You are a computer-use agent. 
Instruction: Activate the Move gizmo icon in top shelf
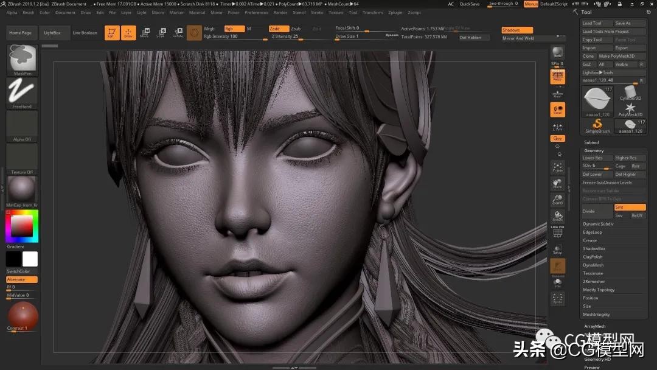coord(144,33)
